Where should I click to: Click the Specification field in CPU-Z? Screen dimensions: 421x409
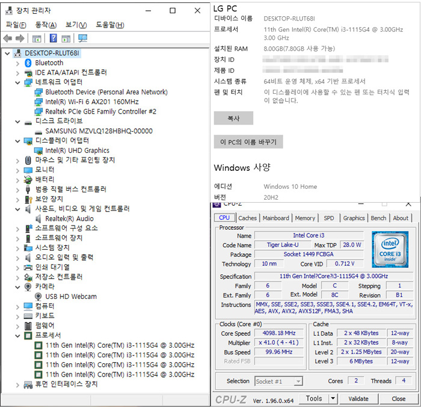pyautogui.click(x=334, y=276)
